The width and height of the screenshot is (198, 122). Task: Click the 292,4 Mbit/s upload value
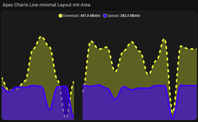click(x=130, y=16)
